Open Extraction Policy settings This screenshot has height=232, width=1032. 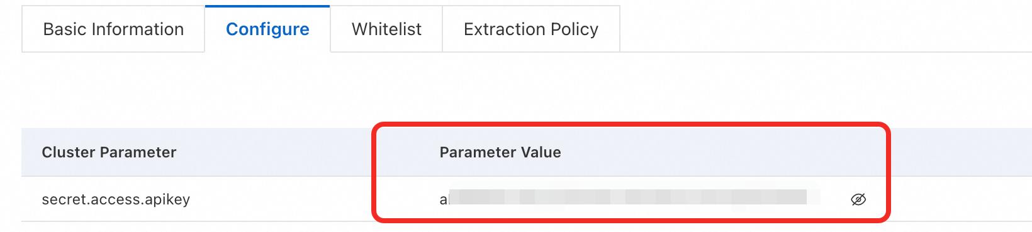531,29
